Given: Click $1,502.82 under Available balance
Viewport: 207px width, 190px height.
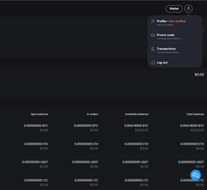Looking at the screenshot, I should pos(142,130).
